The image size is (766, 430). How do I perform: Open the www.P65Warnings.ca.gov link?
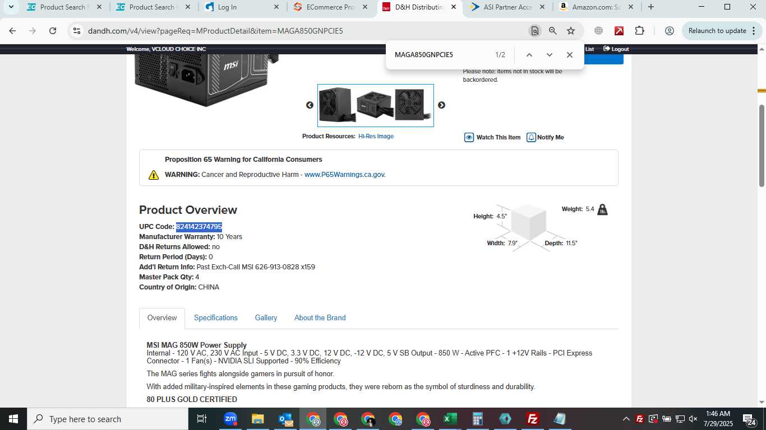345,175
